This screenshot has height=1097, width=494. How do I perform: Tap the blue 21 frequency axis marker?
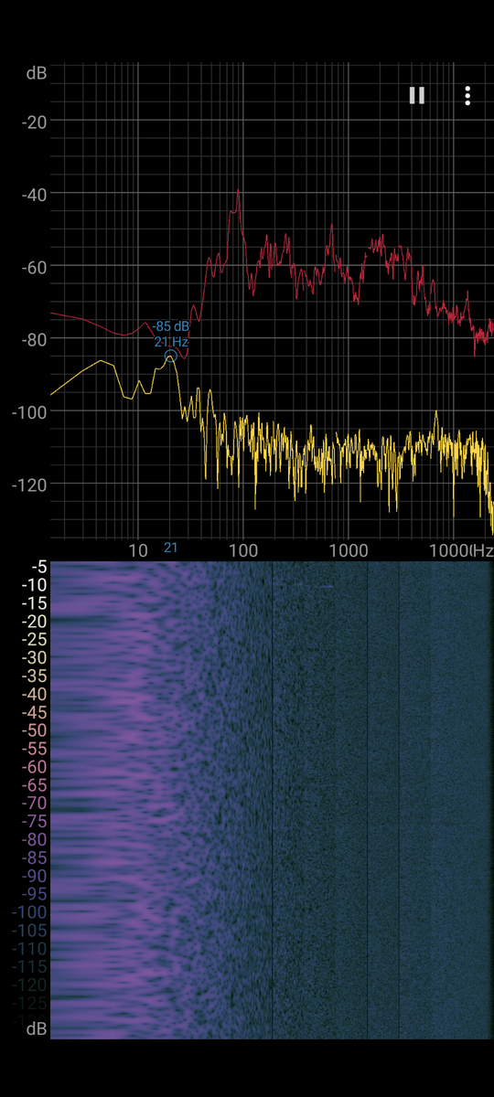(171, 548)
